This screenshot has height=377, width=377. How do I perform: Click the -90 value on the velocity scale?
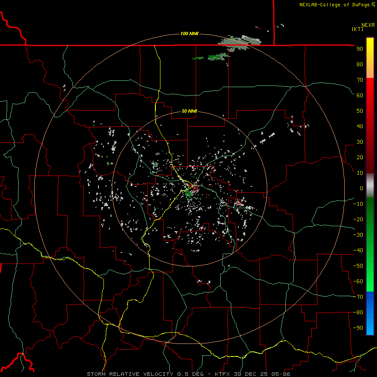pos(358,328)
